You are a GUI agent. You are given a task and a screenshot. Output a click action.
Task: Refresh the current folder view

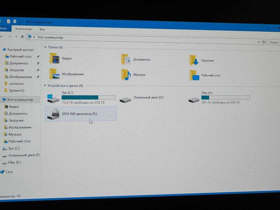tap(263, 42)
